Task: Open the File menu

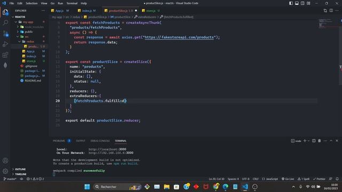Action: click(12, 3)
